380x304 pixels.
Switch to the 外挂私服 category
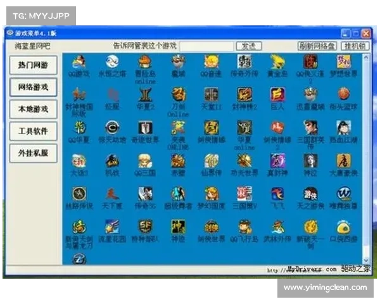point(34,153)
